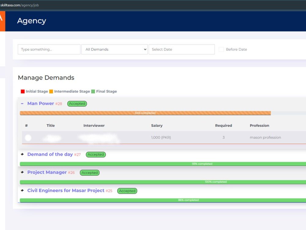Expand Civil Engineers for Masar Project row
This screenshot has width=306, height=230.
click(x=22, y=190)
